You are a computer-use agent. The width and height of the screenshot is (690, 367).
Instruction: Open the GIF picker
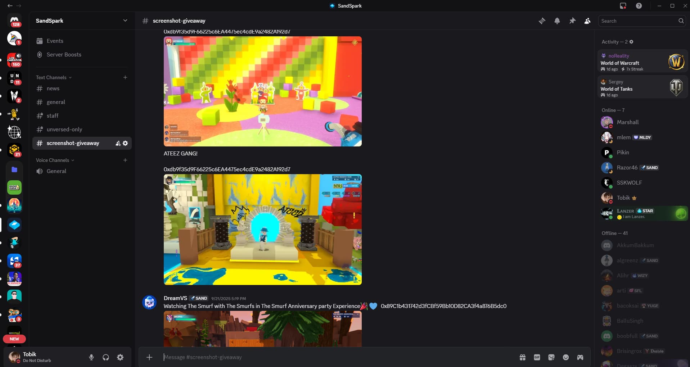537,357
